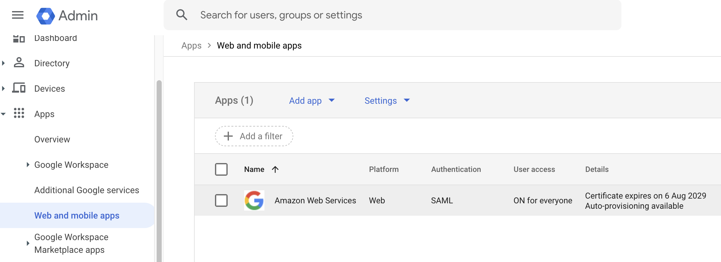
Task: Click the Dashboard icon in sidebar
Action: tap(19, 39)
